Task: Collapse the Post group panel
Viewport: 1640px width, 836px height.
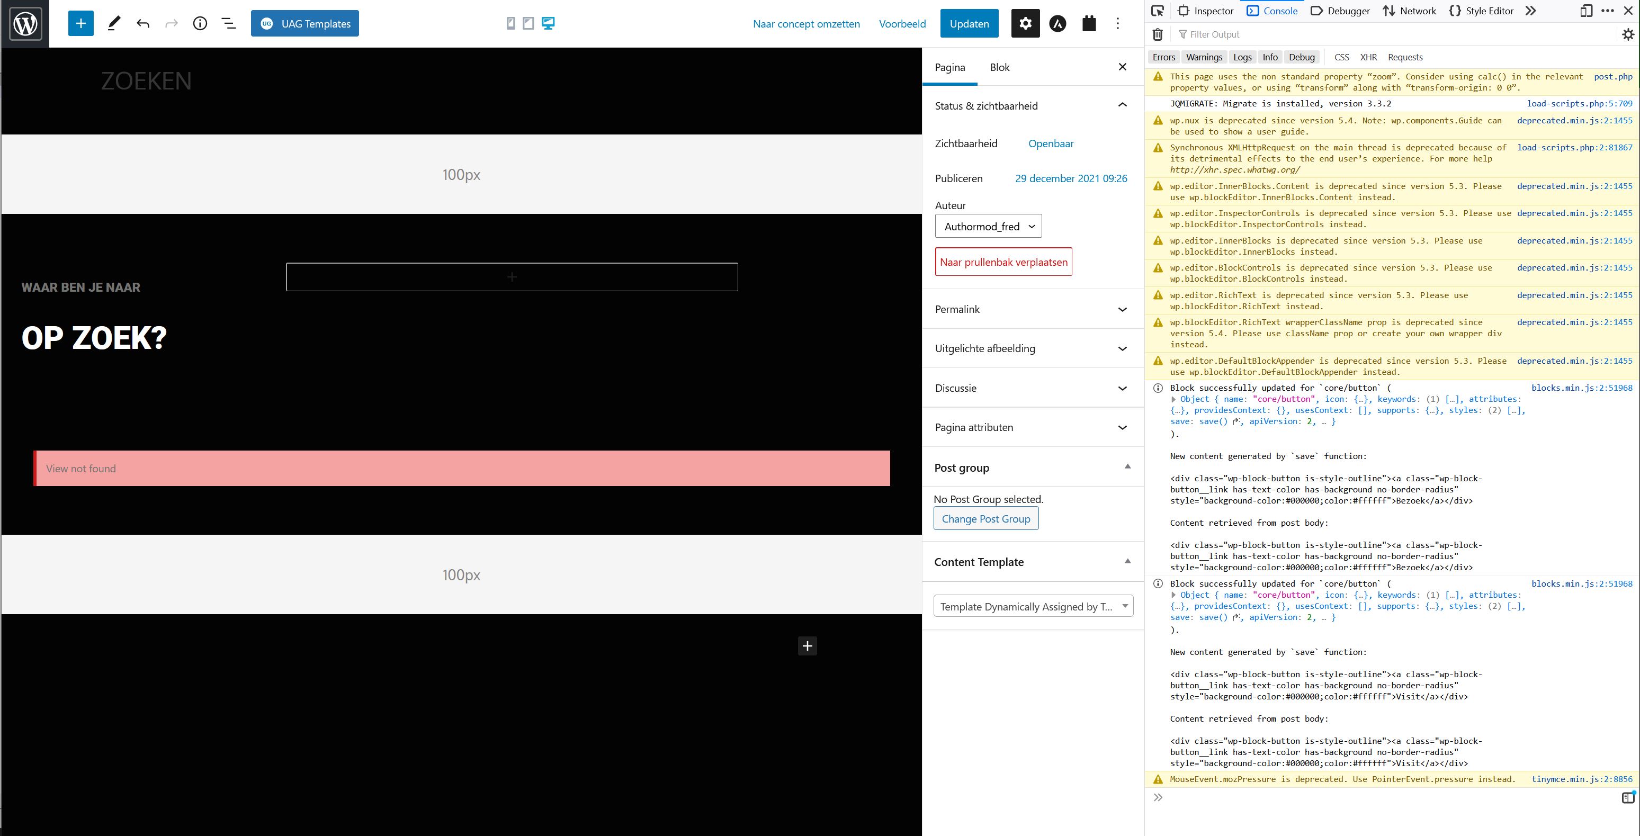Action: tap(1127, 466)
